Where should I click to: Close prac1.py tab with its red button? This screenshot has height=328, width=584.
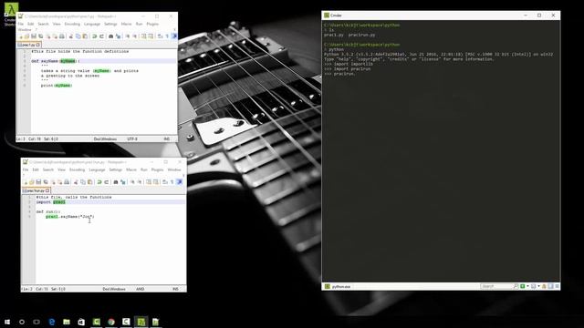[38, 45]
